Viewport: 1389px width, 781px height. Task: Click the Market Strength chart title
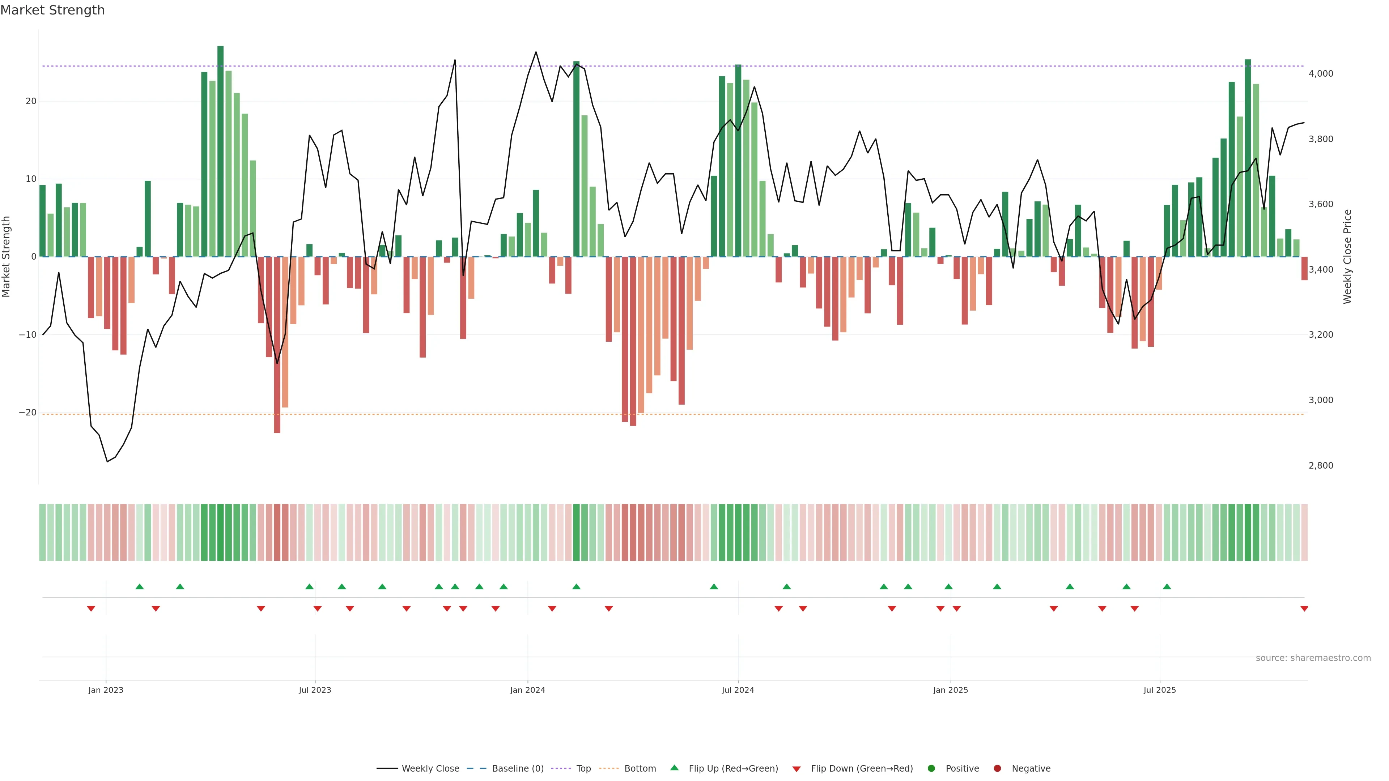pyautogui.click(x=52, y=10)
